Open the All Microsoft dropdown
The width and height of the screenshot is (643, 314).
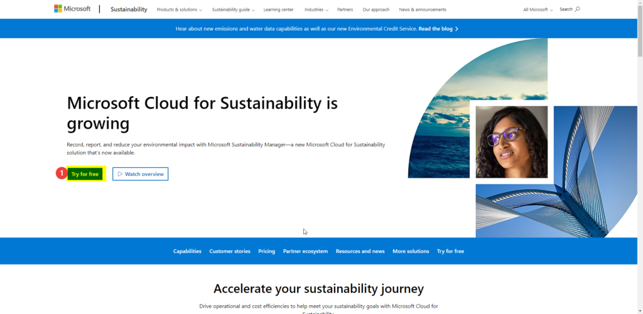click(538, 9)
